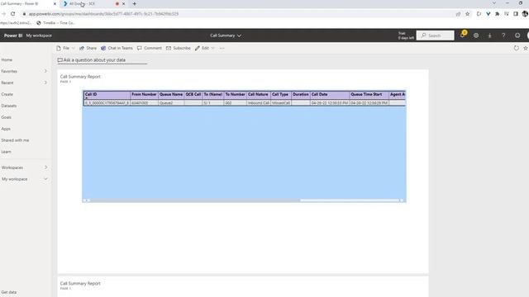Click the To Number column header

235,95
